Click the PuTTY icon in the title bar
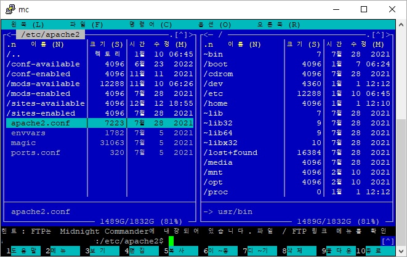The image size is (407, 257). [10, 9]
